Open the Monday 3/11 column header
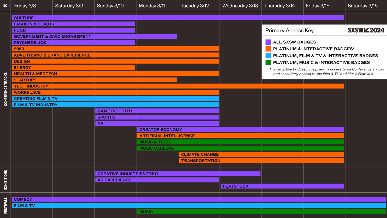Viewport: 387px width, 218px height. click(x=152, y=6)
